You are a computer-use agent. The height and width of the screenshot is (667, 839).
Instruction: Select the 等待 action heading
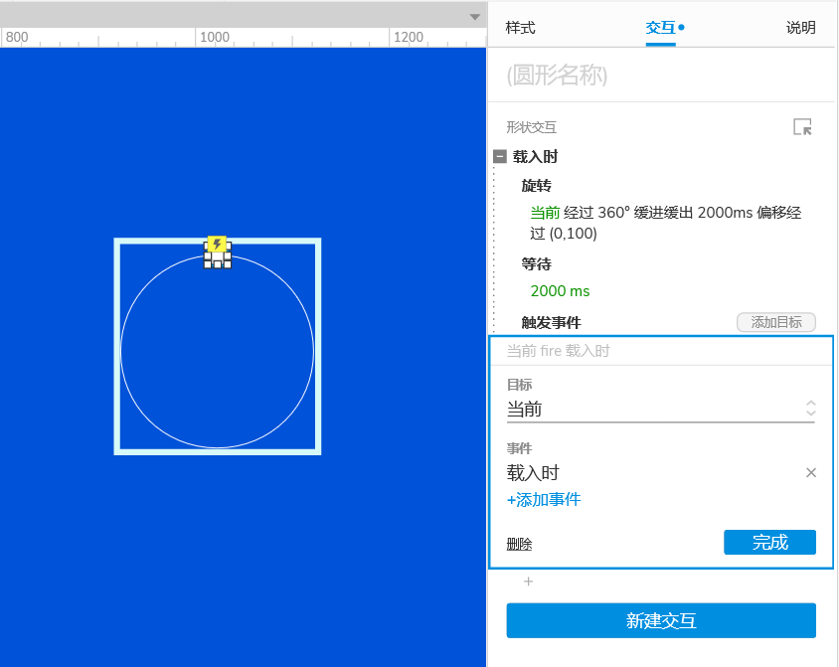pyautogui.click(x=536, y=263)
